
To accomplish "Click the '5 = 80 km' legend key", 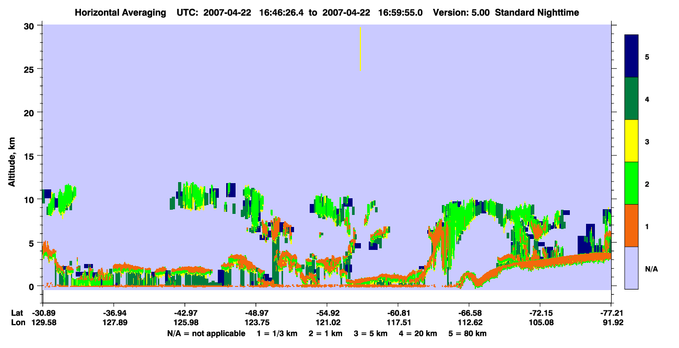I will tap(467, 333).
